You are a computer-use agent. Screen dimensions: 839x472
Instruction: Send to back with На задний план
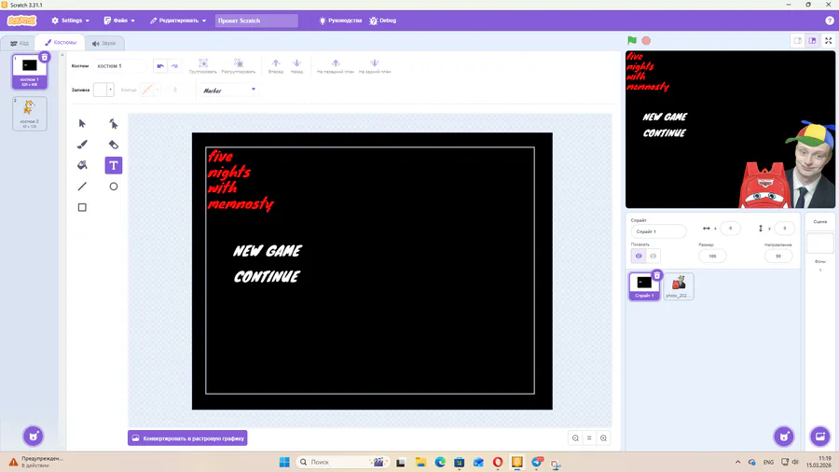[x=375, y=66]
